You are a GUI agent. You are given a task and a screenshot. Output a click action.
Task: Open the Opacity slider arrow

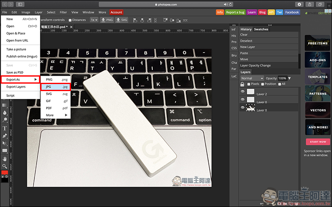[289, 78]
